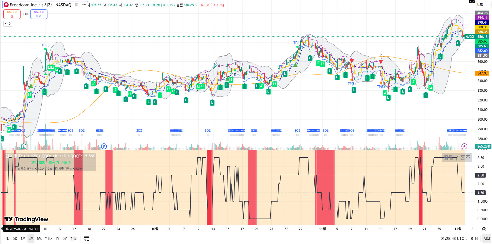The image size is (492, 244).
Task: Click the -16.88 (-4.19%) change value
Action: tap(211, 5)
